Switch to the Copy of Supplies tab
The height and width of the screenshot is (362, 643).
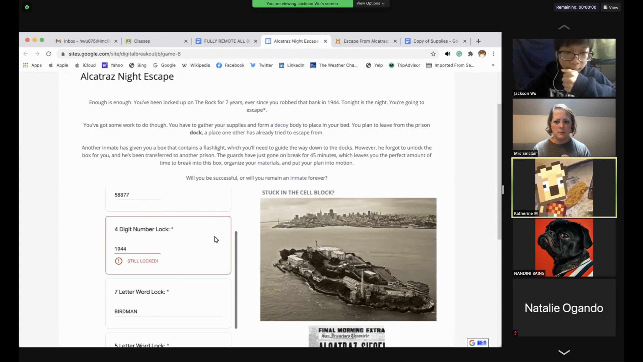(436, 41)
